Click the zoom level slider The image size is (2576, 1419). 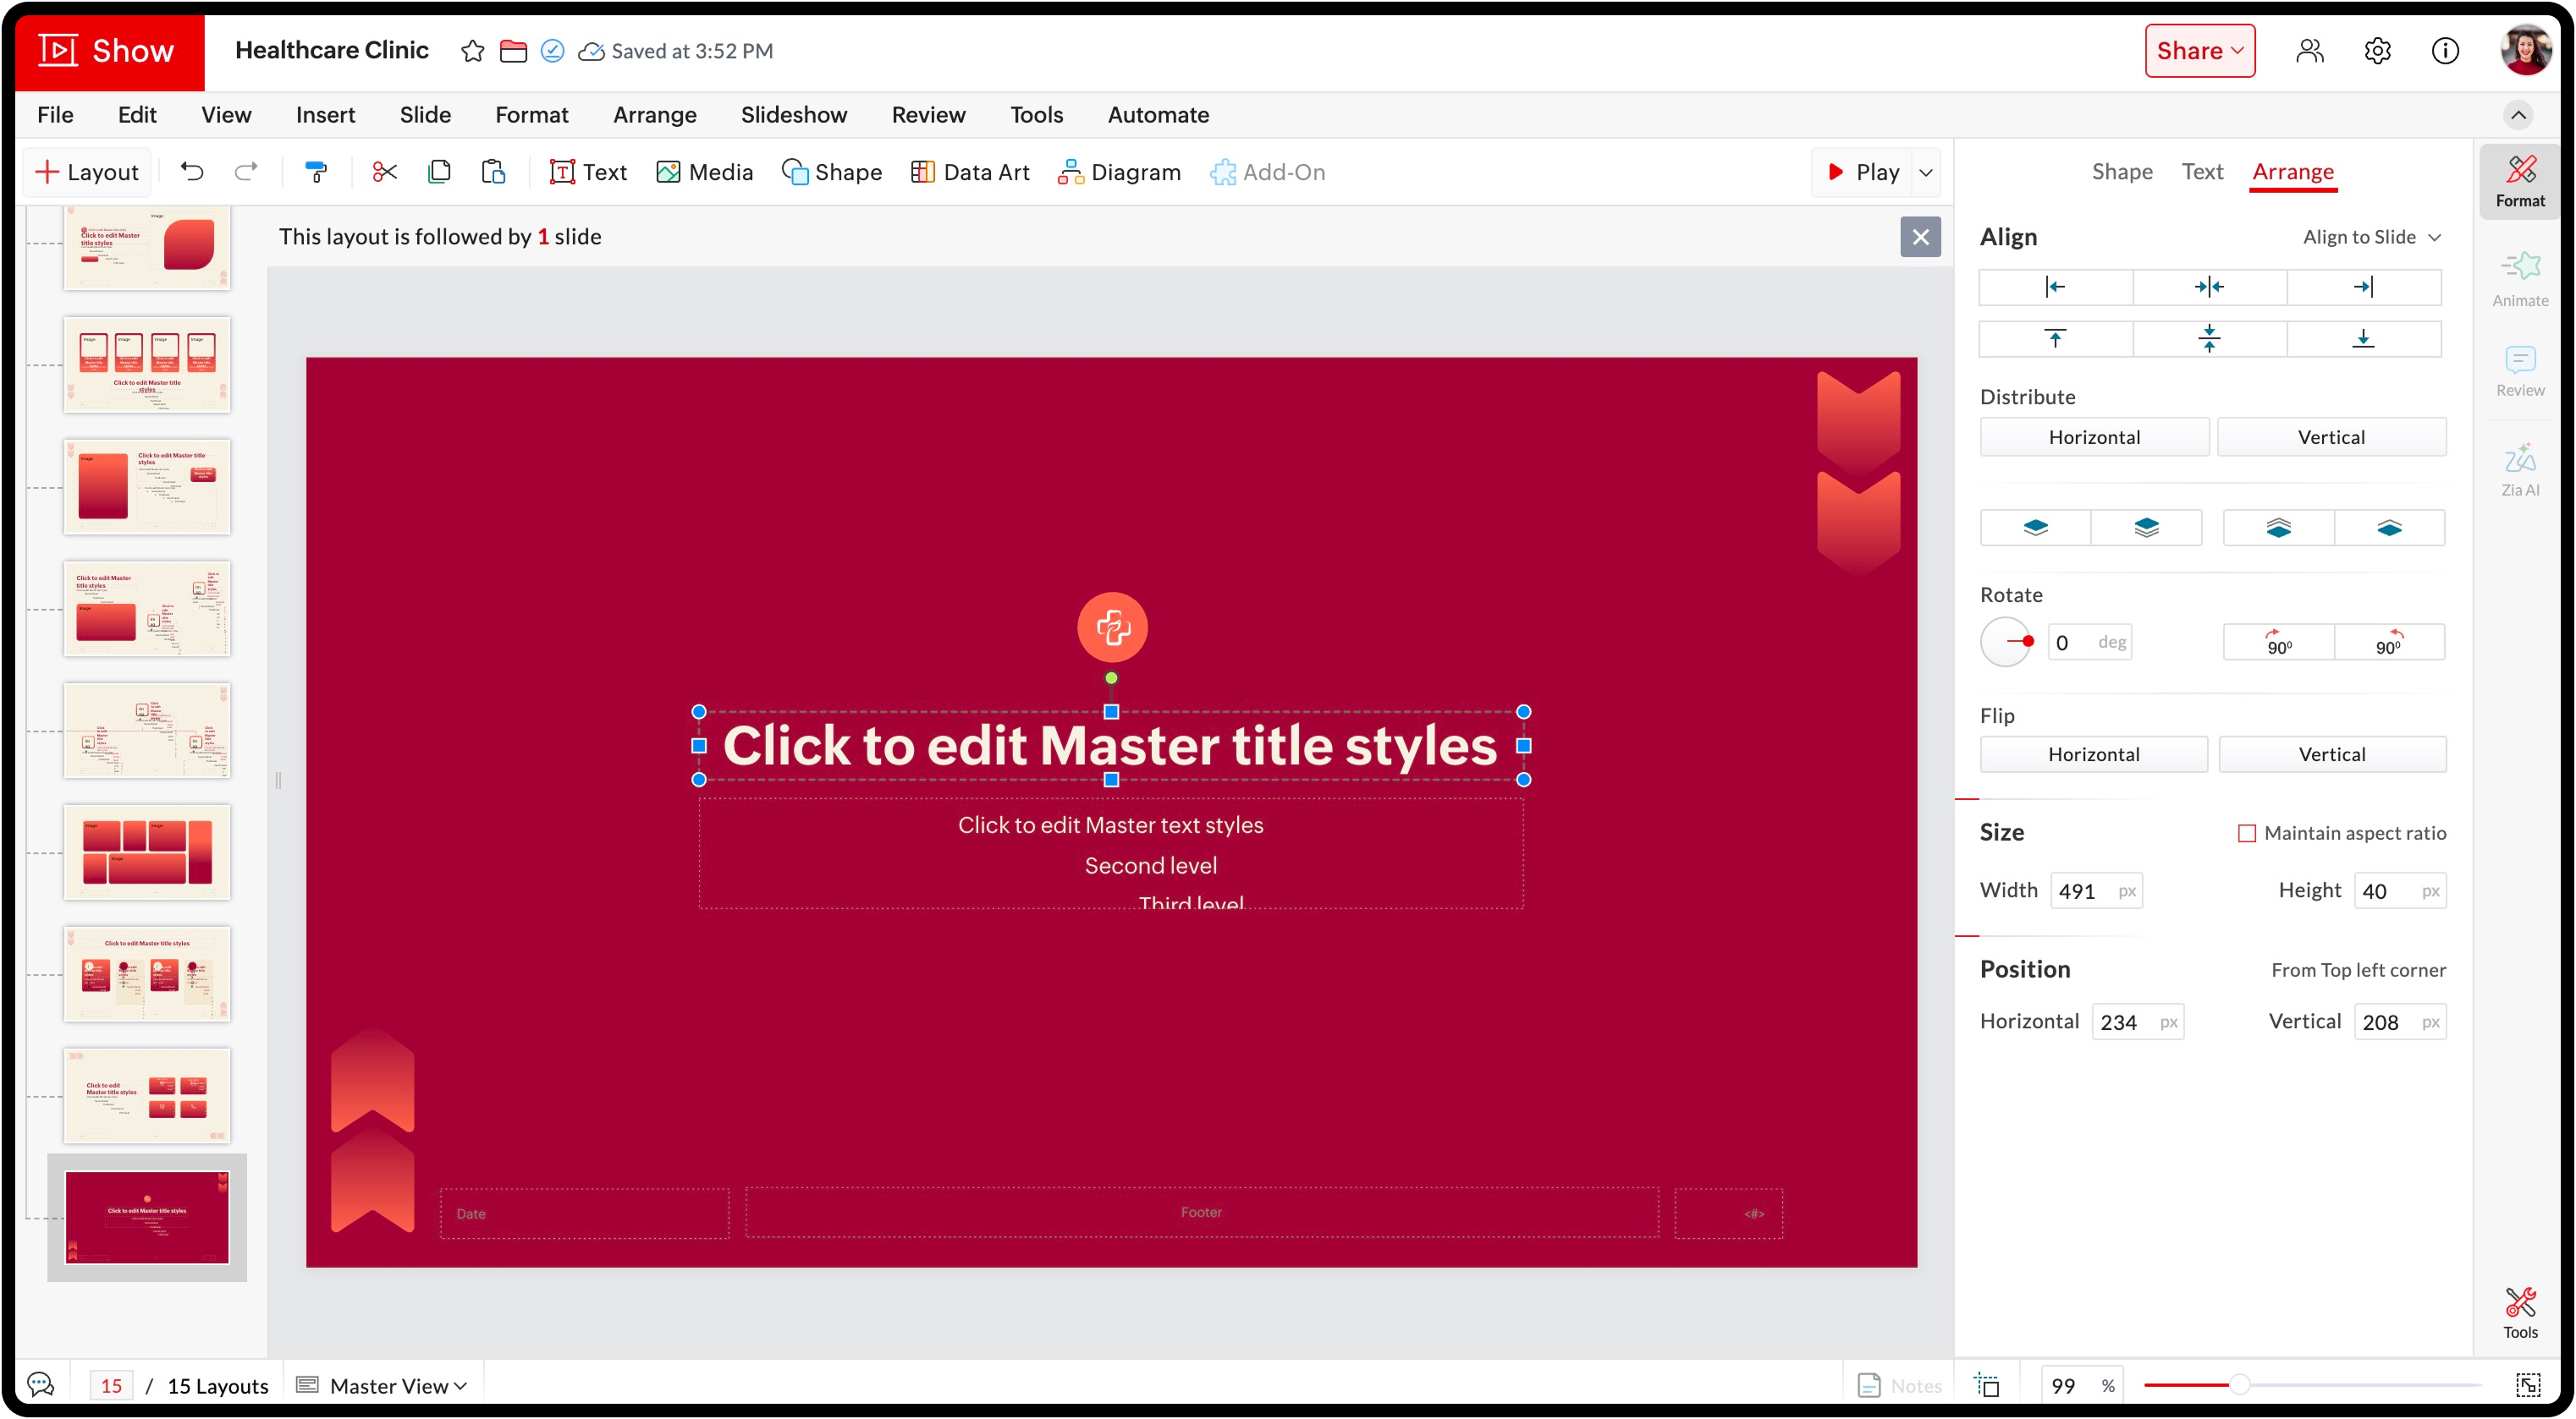click(2239, 1385)
